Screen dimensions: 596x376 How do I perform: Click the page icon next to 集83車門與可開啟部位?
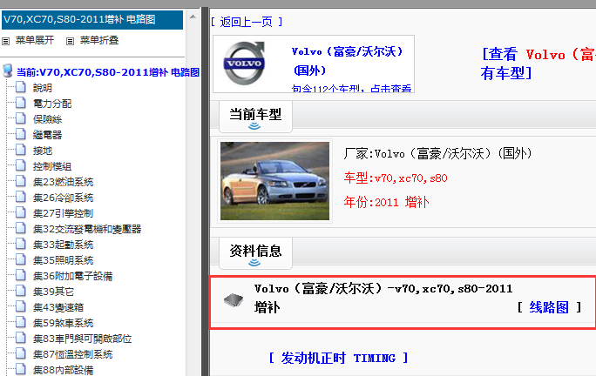21,338
